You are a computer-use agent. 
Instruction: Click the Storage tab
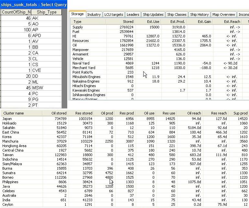[77, 14]
